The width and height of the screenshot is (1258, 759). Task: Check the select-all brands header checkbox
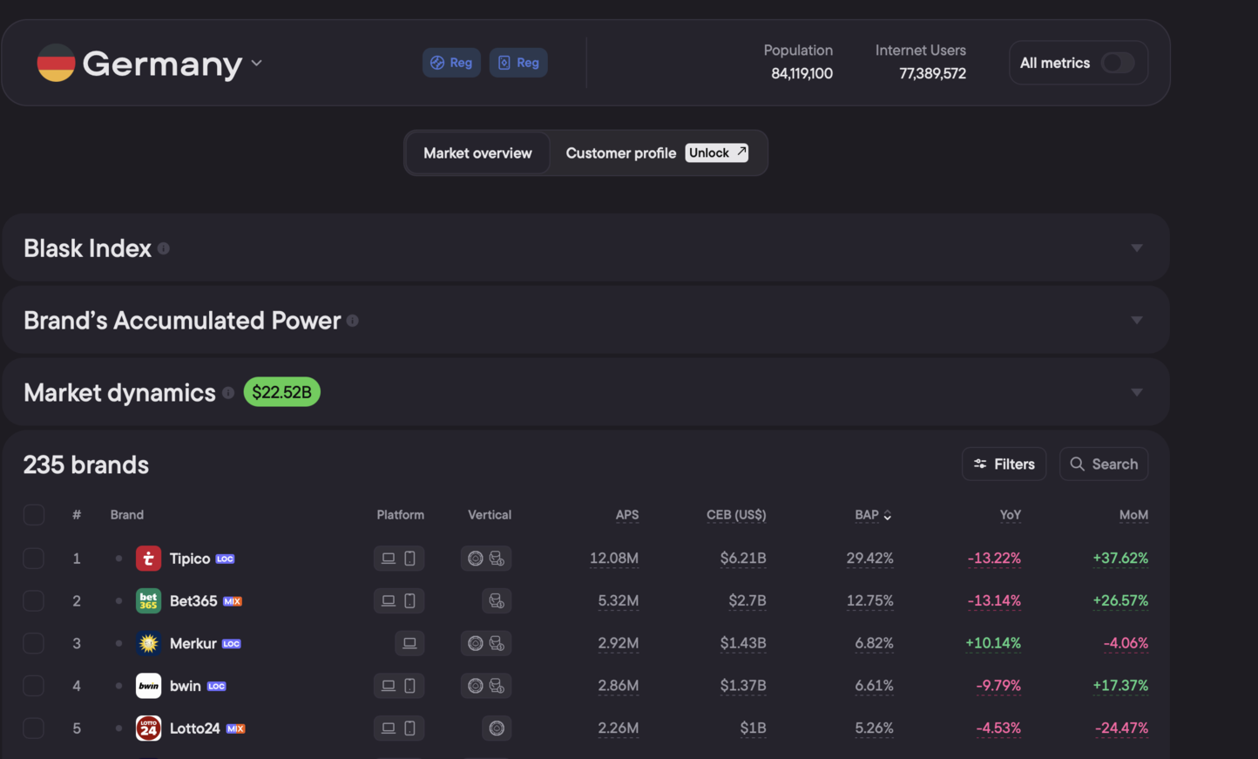[34, 515]
